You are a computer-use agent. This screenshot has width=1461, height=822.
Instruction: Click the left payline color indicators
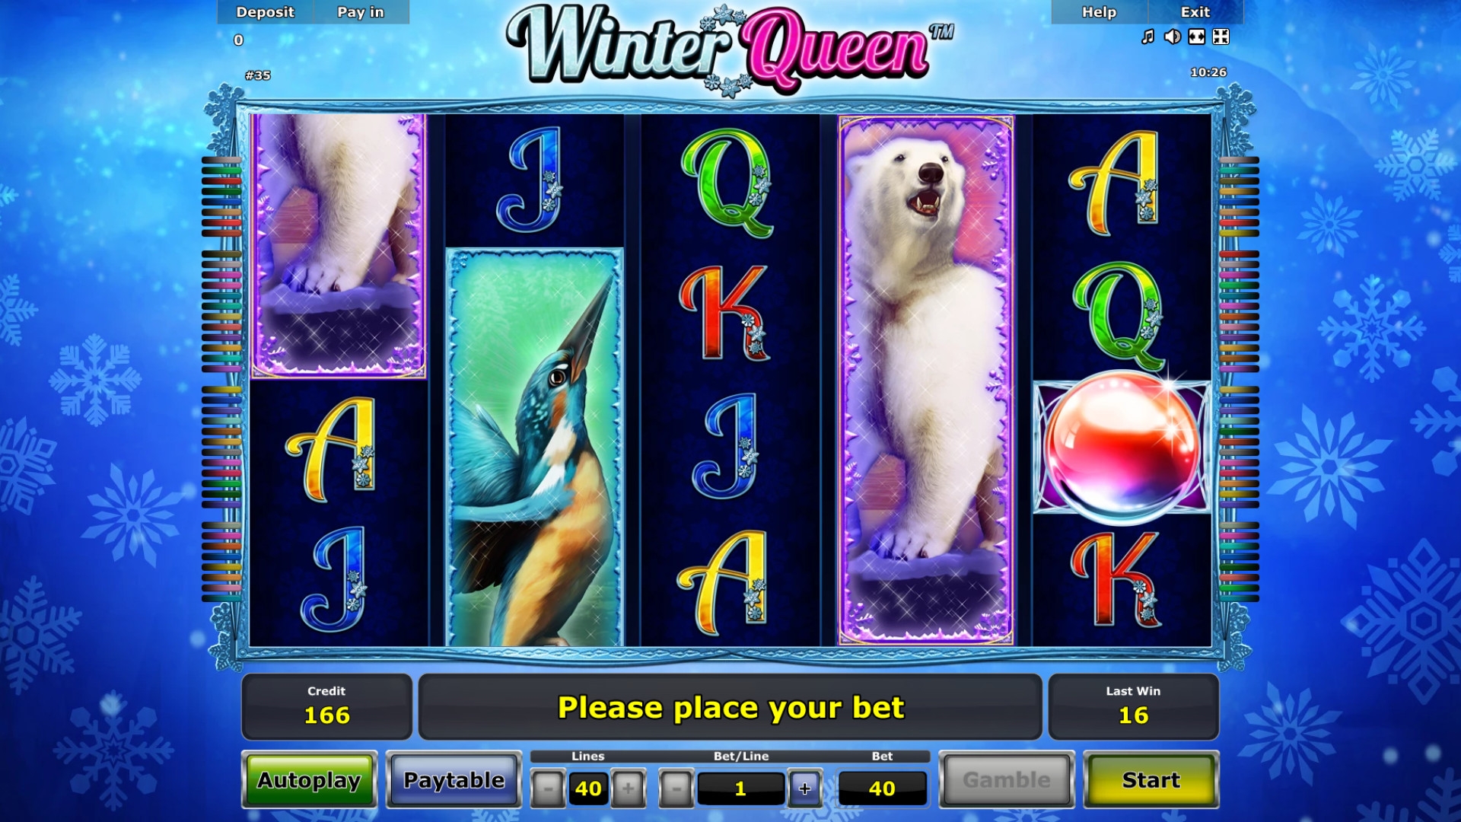pyautogui.click(x=221, y=379)
